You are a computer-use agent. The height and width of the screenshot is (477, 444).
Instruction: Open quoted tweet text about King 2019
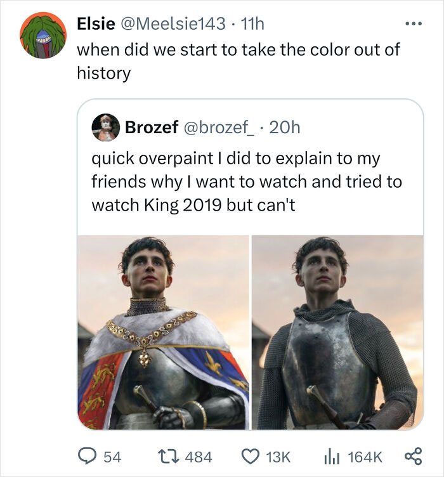pyautogui.click(x=247, y=182)
